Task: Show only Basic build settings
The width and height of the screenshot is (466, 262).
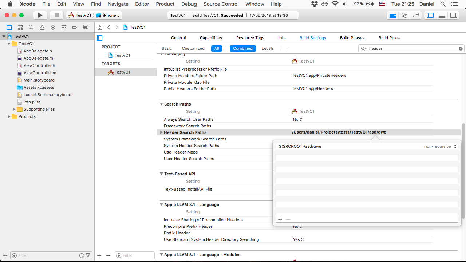Action: [x=167, y=48]
